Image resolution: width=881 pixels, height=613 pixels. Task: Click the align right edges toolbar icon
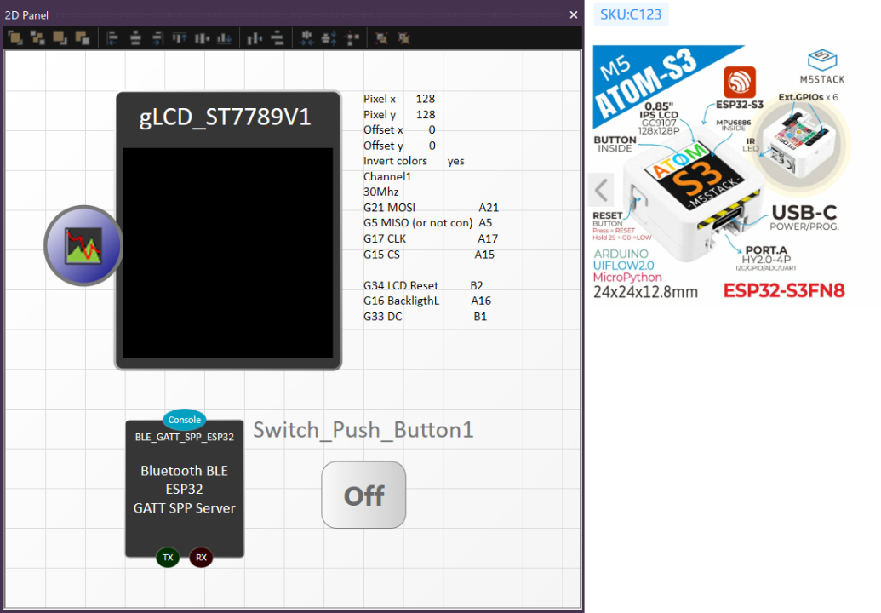157,38
